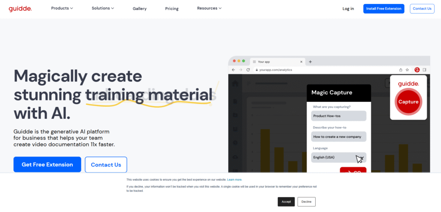Open the Gallery page
The height and width of the screenshot is (212, 441).
point(140,9)
